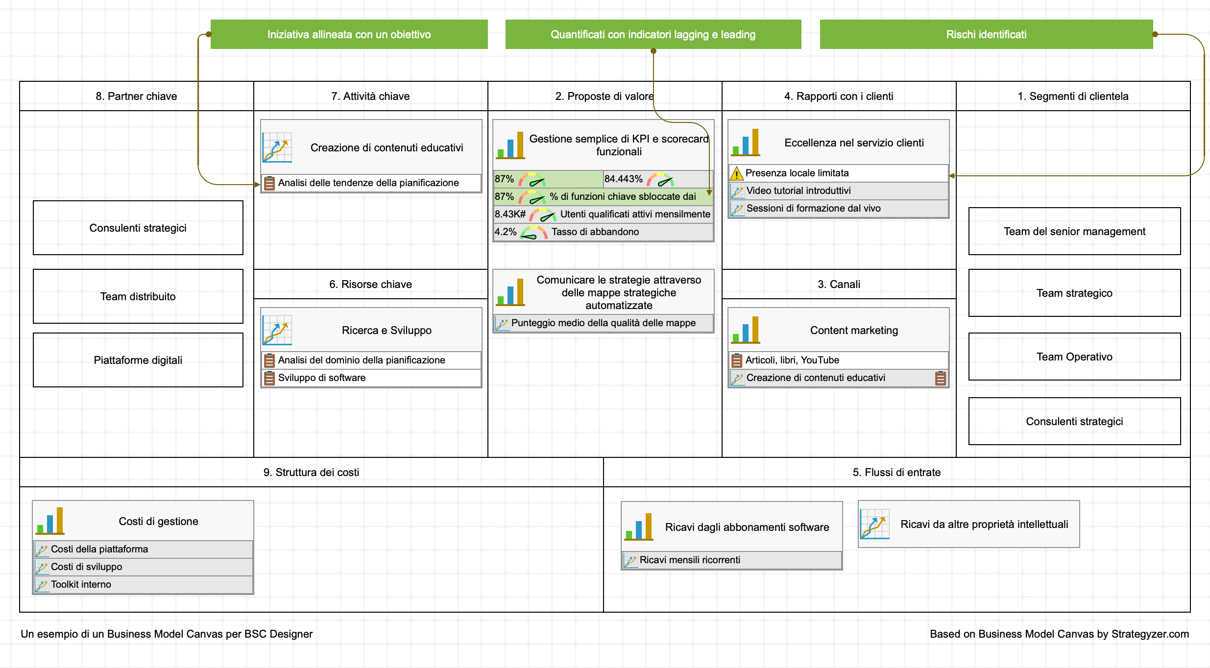Click the Team Operativo customer segment box
Image resolution: width=1210 pixels, height=668 pixels.
click(x=1074, y=357)
